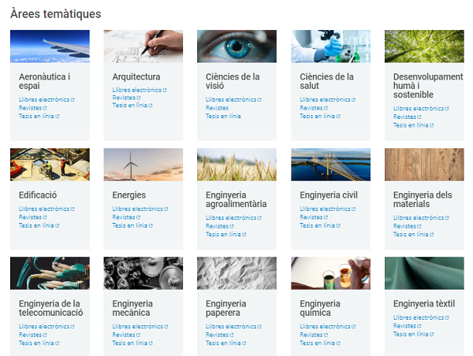Open Tesis en línia under Energies
Image resolution: width=473 pixels, height=356 pixels.
pos(132,225)
